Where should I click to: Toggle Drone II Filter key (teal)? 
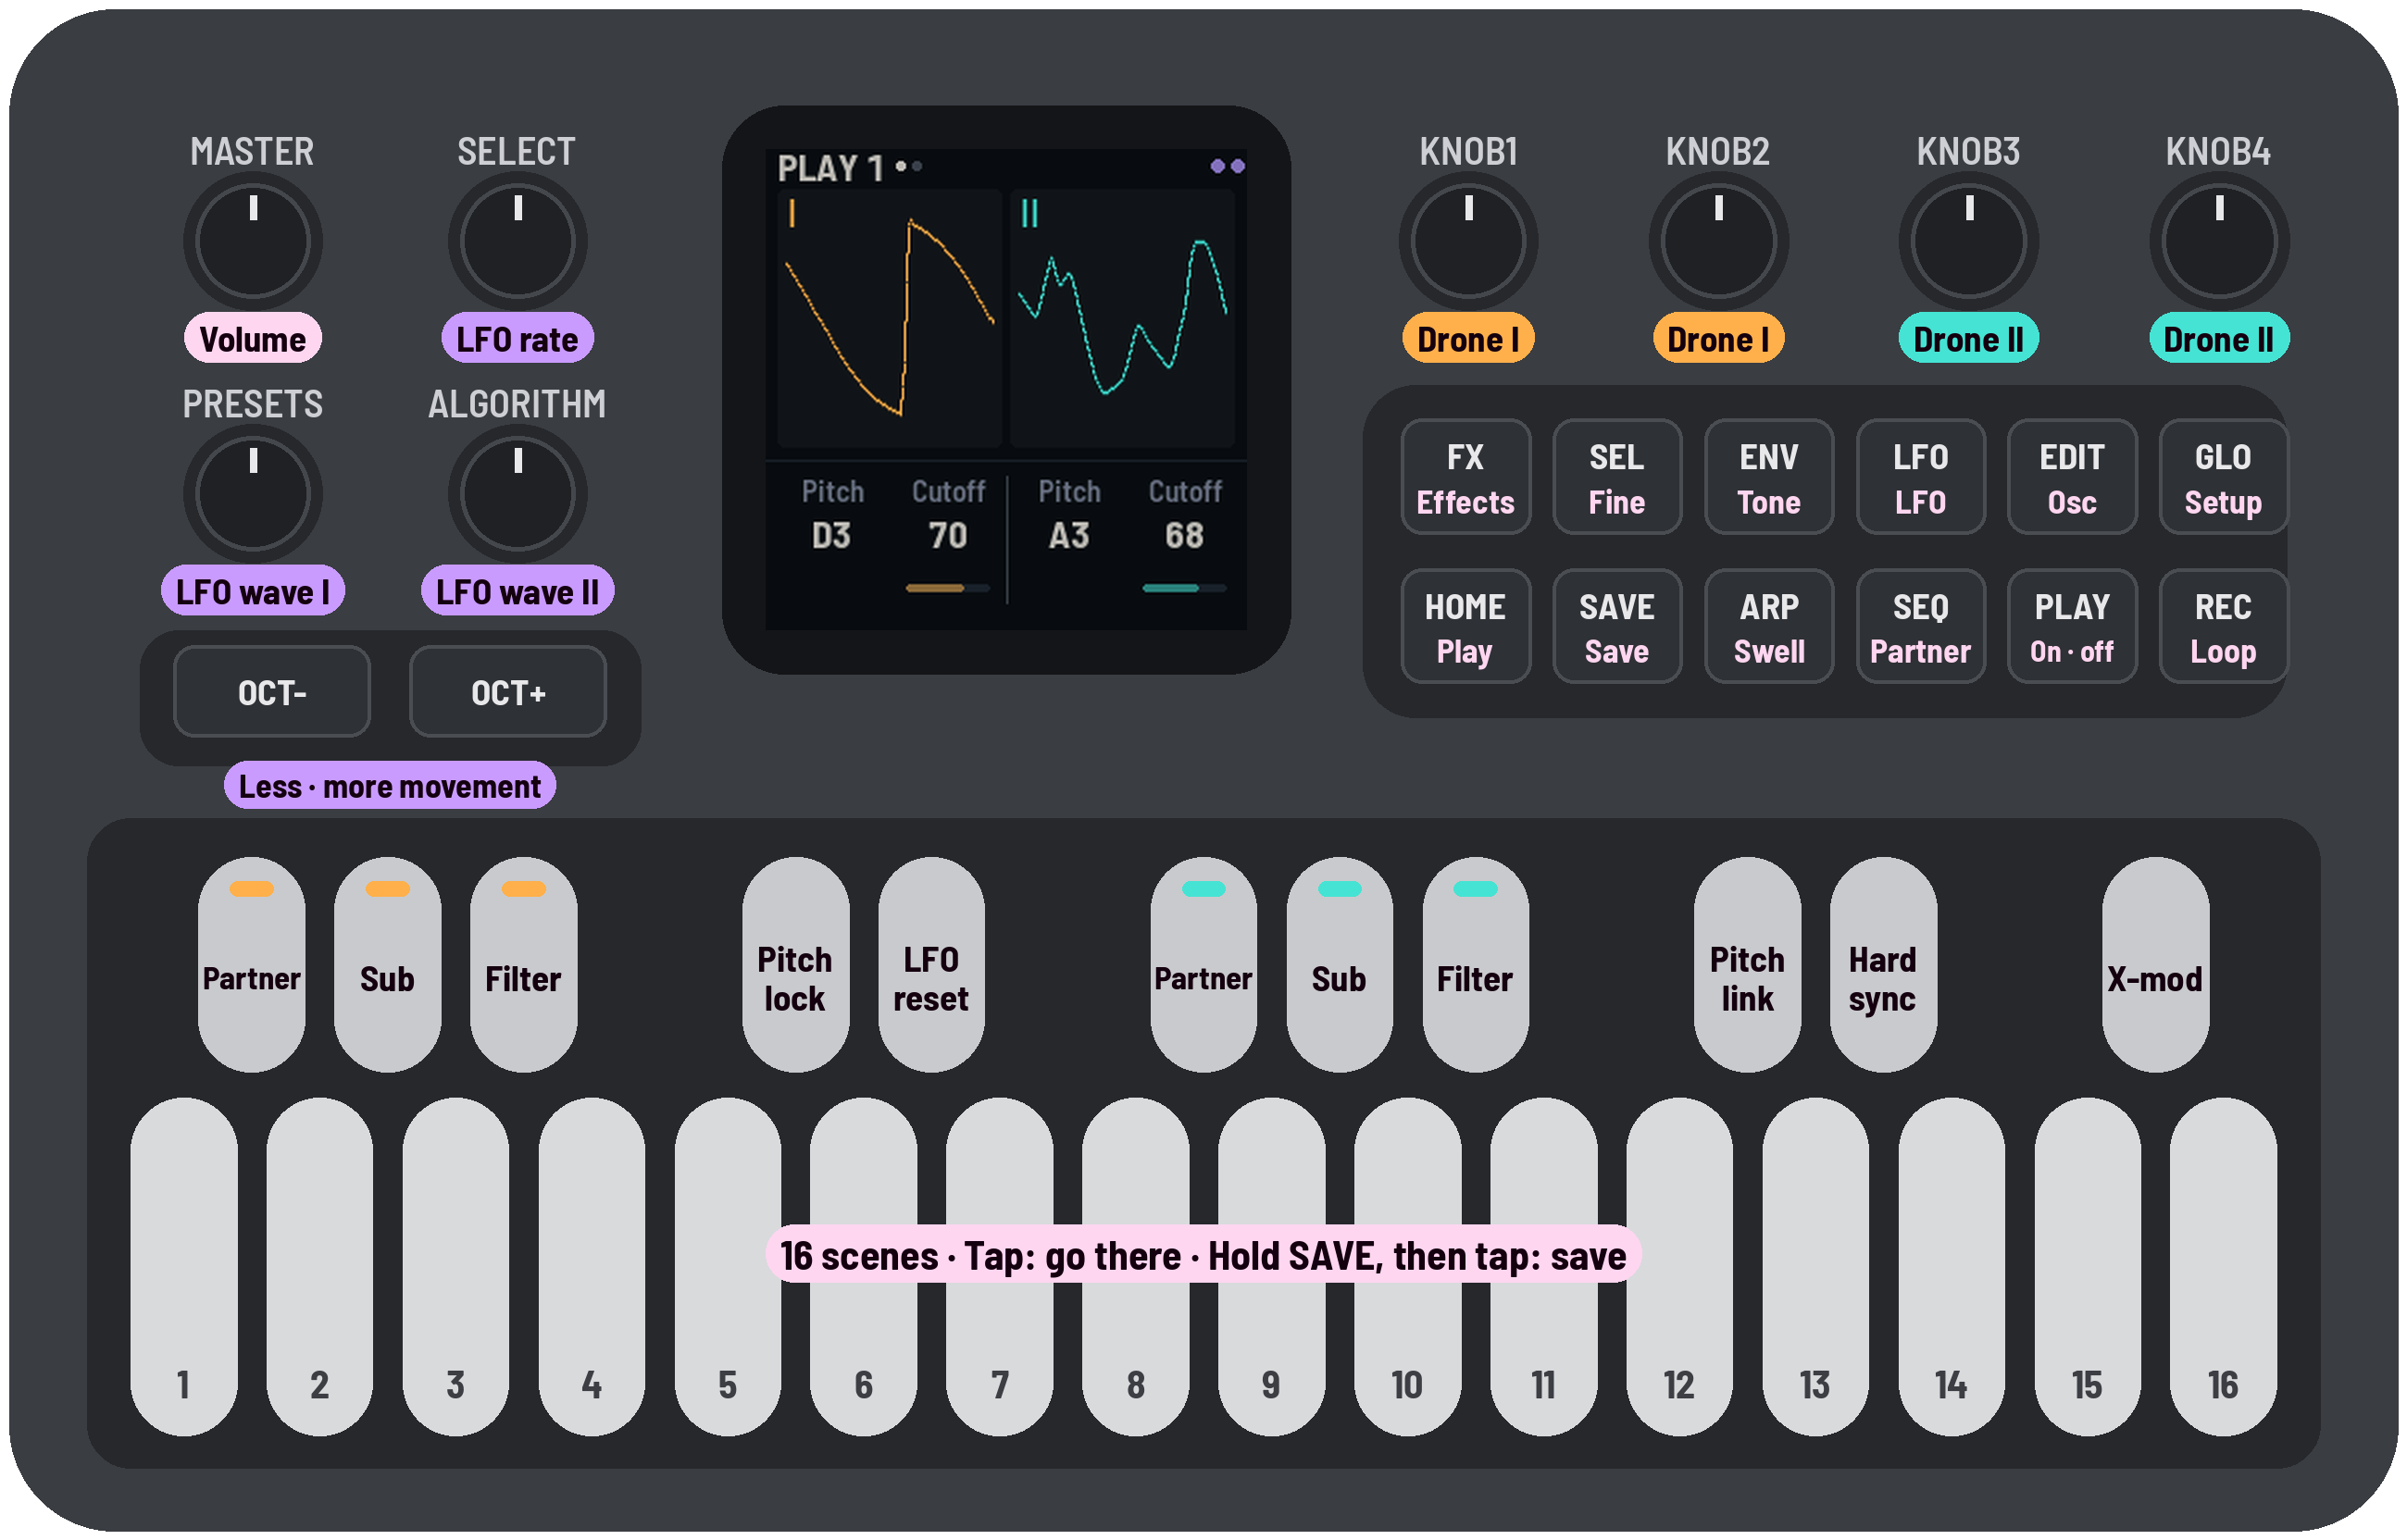pos(1475,964)
